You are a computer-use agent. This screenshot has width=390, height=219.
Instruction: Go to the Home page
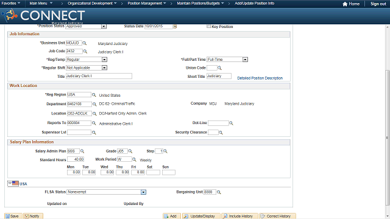tap(351, 4)
